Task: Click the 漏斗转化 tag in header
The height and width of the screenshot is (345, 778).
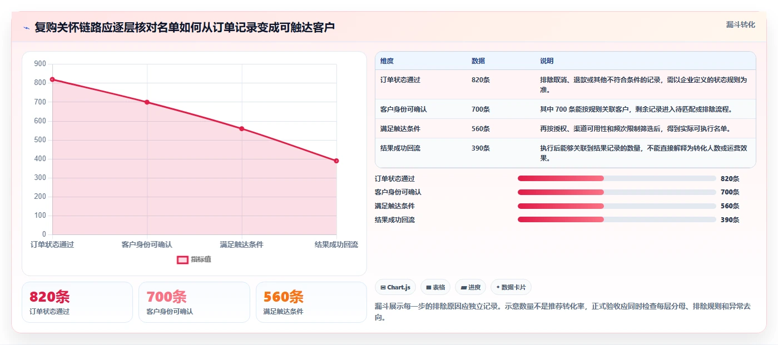Action: [740, 24]
